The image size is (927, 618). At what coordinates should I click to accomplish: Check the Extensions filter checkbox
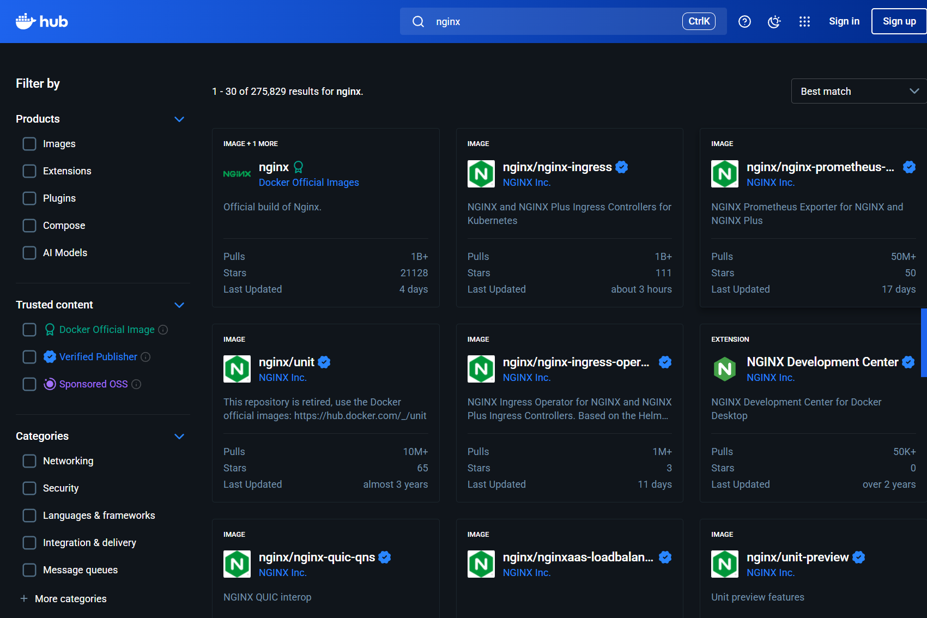tap(29, 171)
